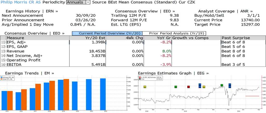Click the Past Surprise column header
This screenshot has width=266, height=113.
tap(243, 38)
